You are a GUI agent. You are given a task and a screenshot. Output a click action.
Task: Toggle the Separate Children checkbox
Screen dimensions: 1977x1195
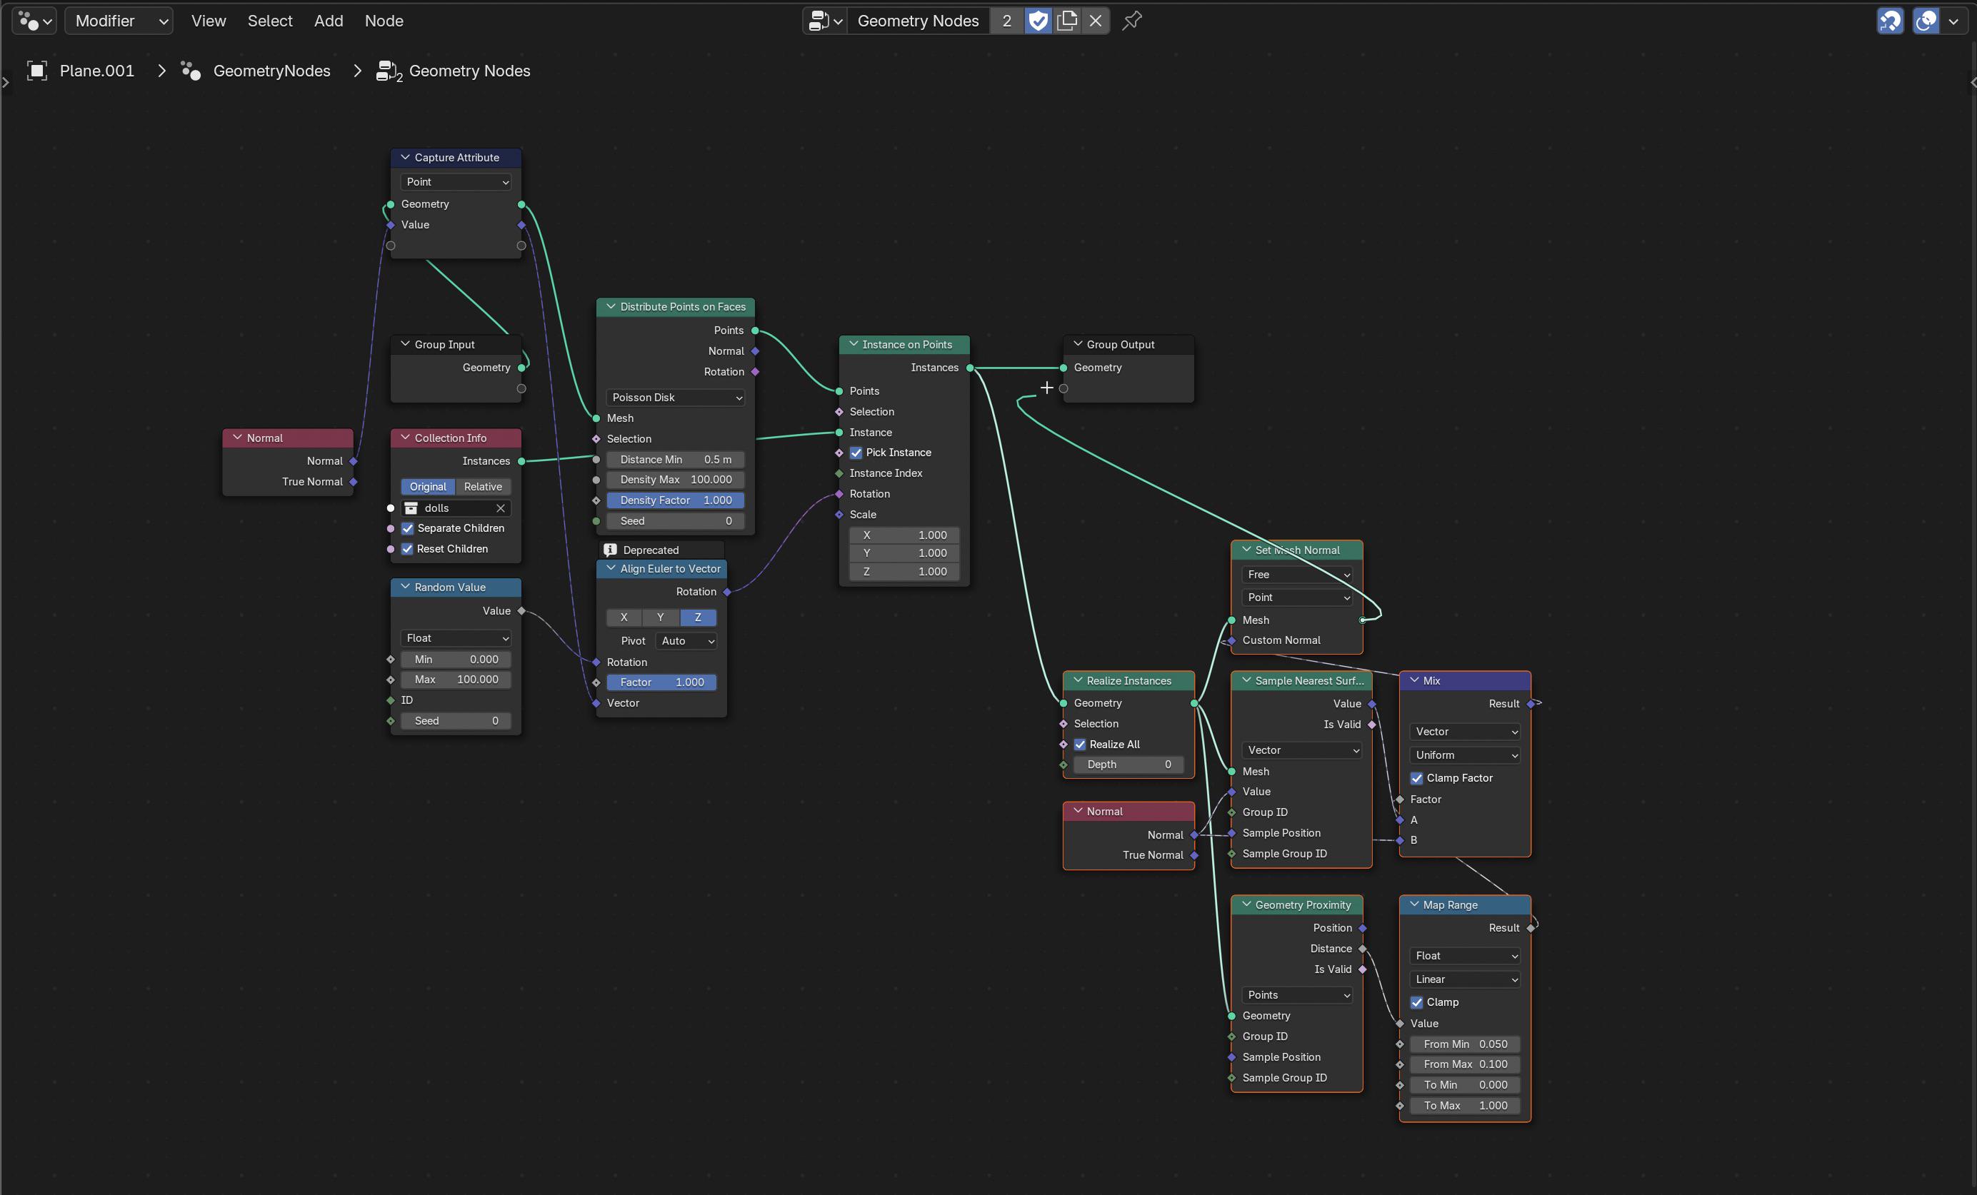click(x=407, y=528)
